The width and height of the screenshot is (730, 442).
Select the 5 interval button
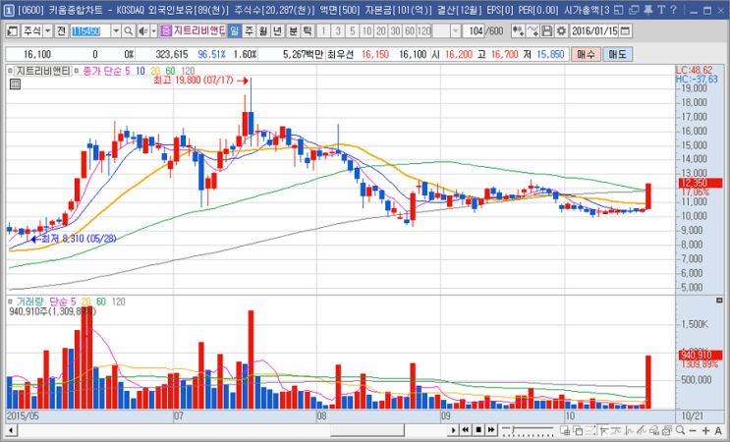[353, 31]
